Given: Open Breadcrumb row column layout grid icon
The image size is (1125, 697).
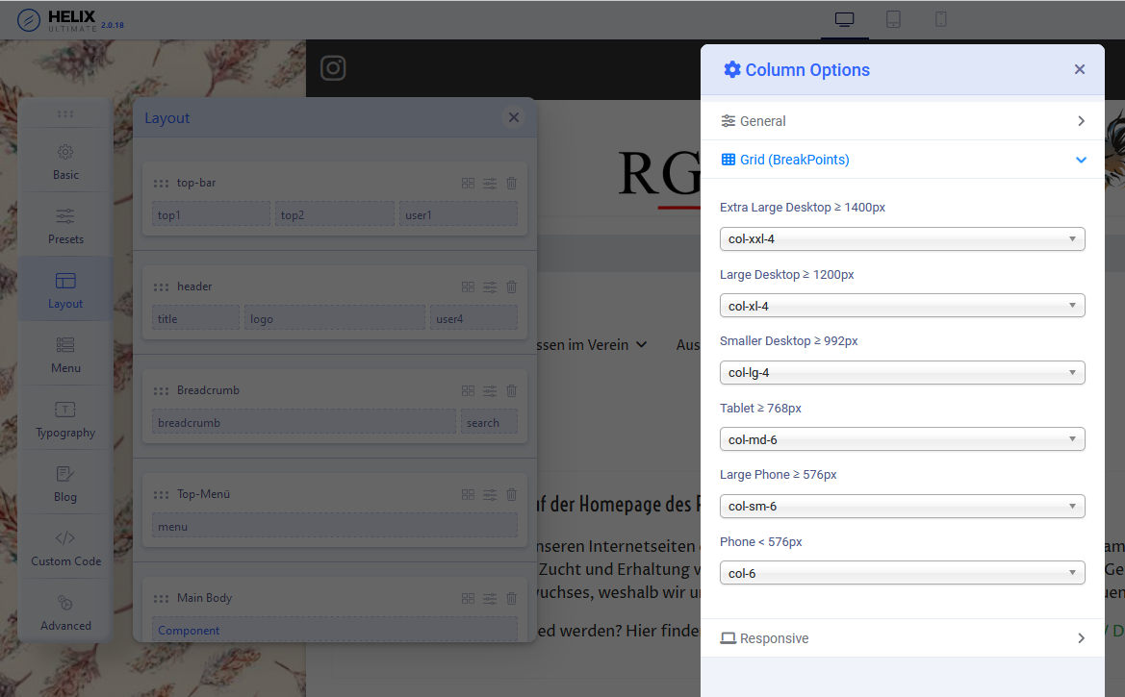Looking at the screenshot, I should (468, 390).
